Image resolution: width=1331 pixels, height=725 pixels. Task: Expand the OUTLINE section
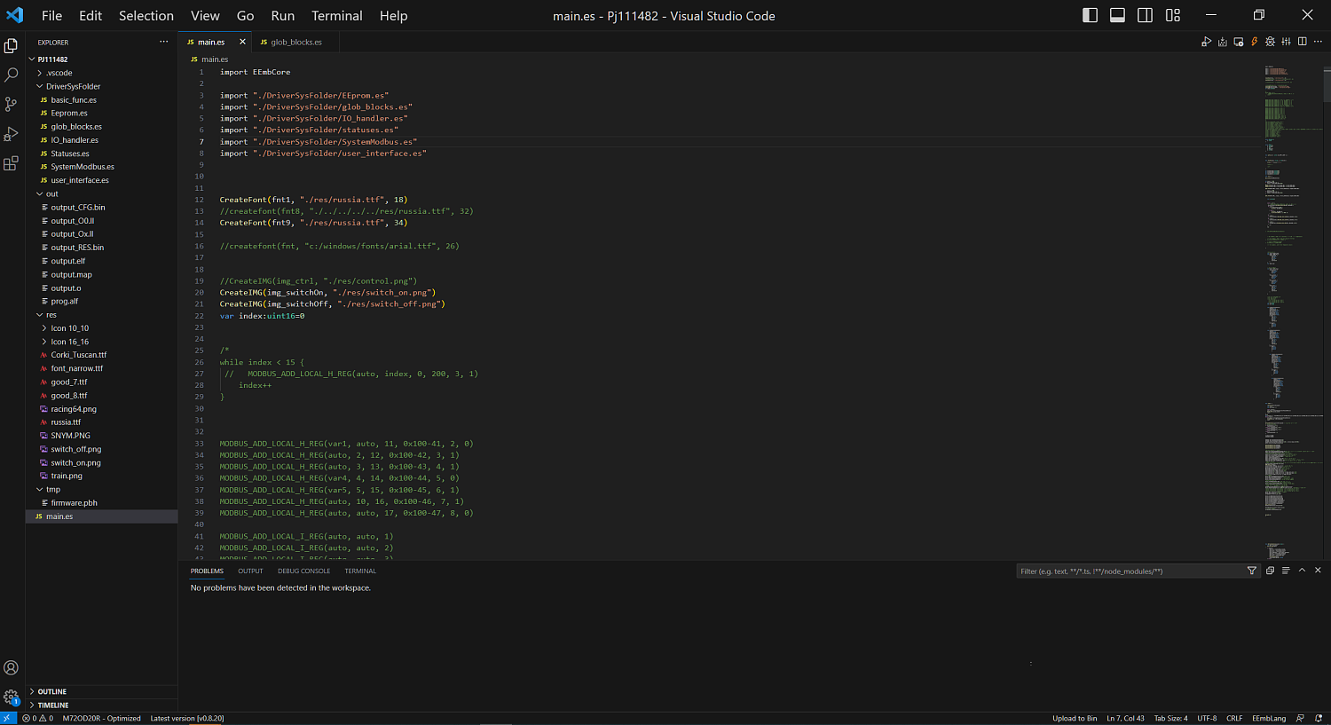pos(51,691)
